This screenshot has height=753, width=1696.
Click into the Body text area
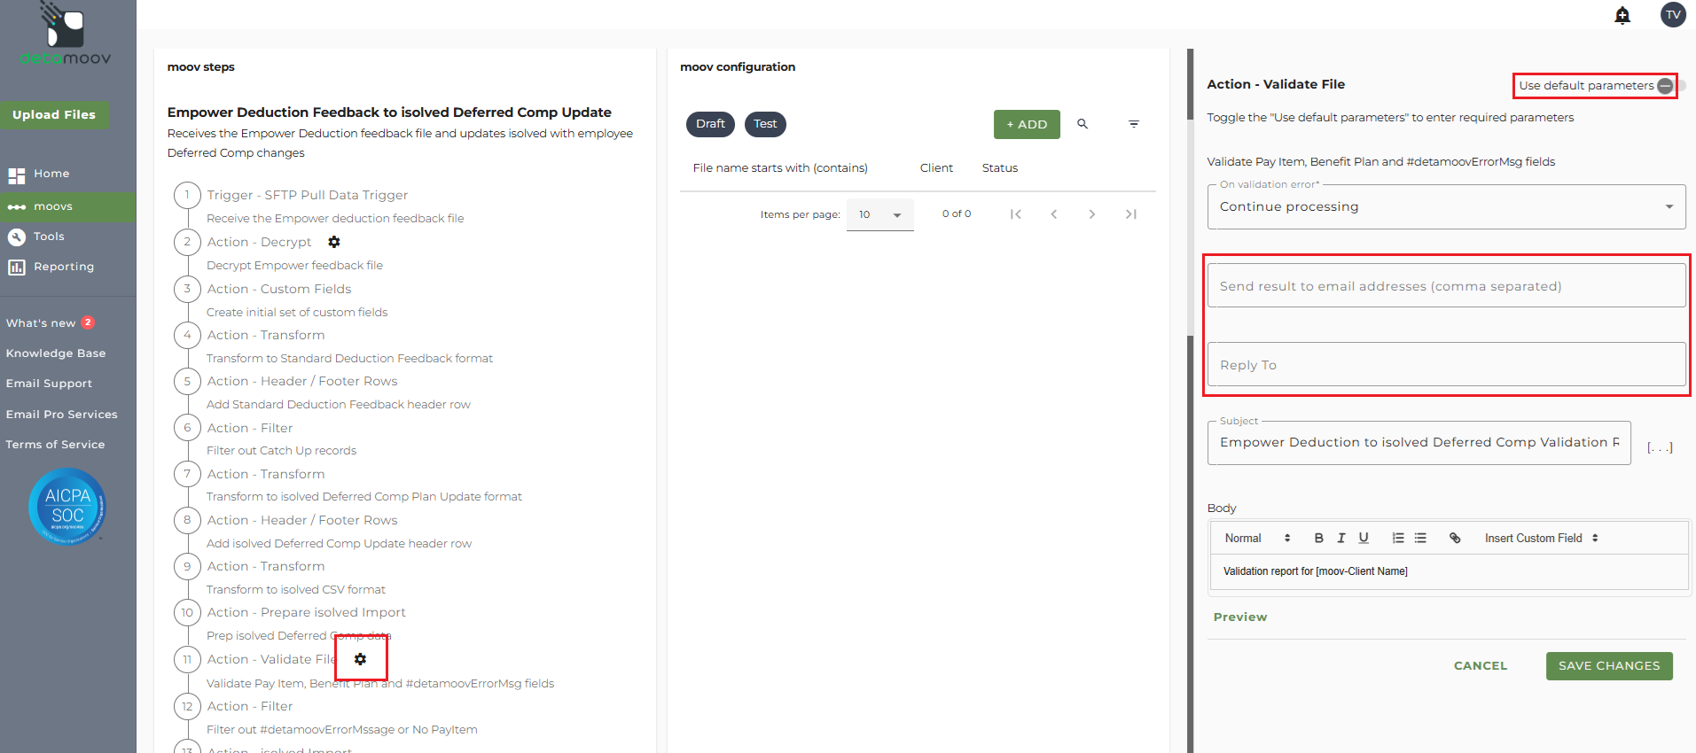pyautogui.click(x=1449, y=571)
